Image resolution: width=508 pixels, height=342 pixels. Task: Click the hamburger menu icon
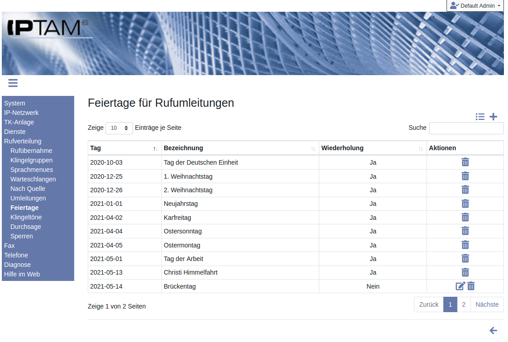[13, 83]
